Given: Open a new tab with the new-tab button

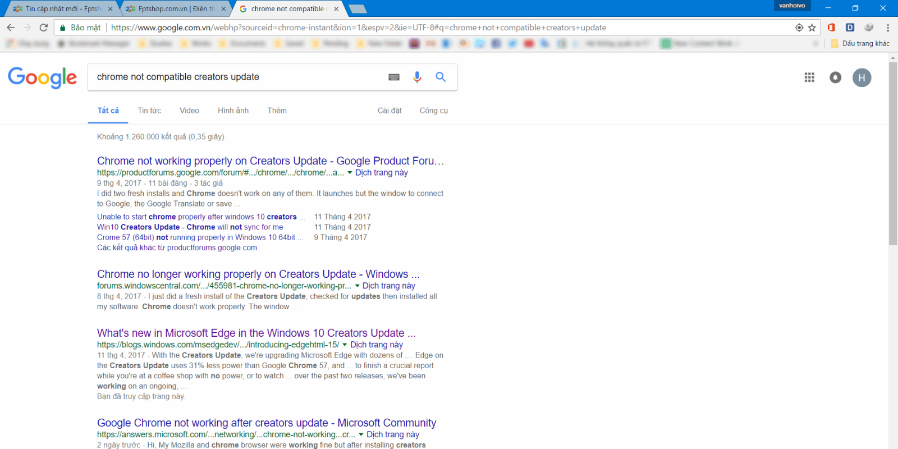Looking at the screenshot, I should (x=358, y=9).
